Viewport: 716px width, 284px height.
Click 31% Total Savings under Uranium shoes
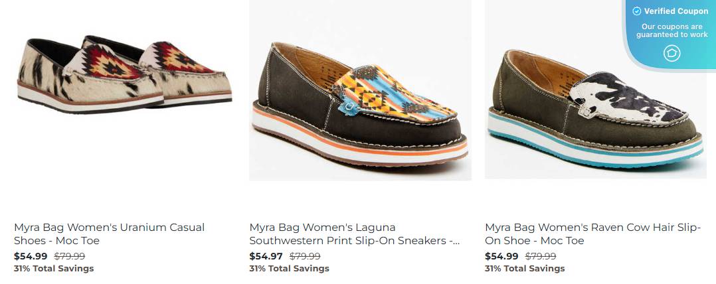point(54,269)
